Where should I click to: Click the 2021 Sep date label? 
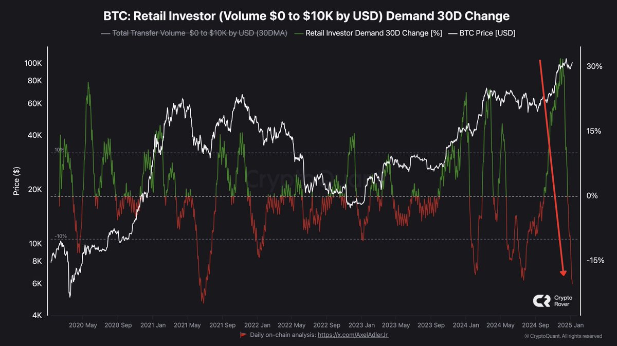[223, 325]
